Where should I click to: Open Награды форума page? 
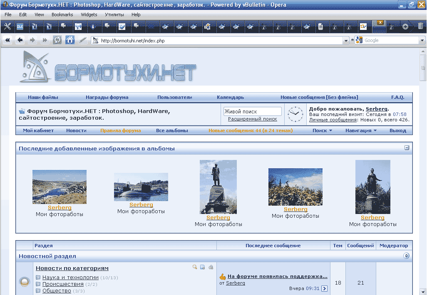tap(107, 97)
